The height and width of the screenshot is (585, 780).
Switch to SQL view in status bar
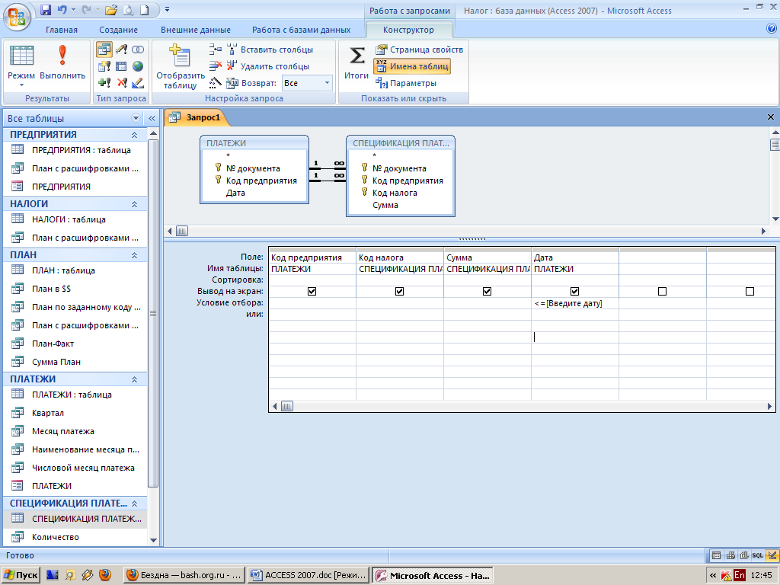[x=758, y=555]
